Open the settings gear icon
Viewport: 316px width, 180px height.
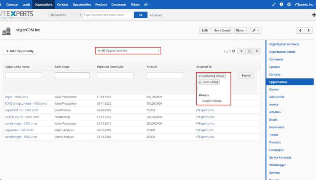pyautogui.click(x=289, y=4)
